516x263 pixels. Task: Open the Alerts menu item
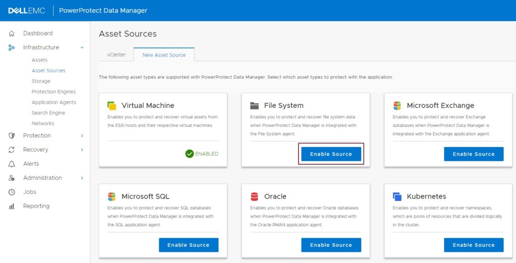(x=31, y=164)
